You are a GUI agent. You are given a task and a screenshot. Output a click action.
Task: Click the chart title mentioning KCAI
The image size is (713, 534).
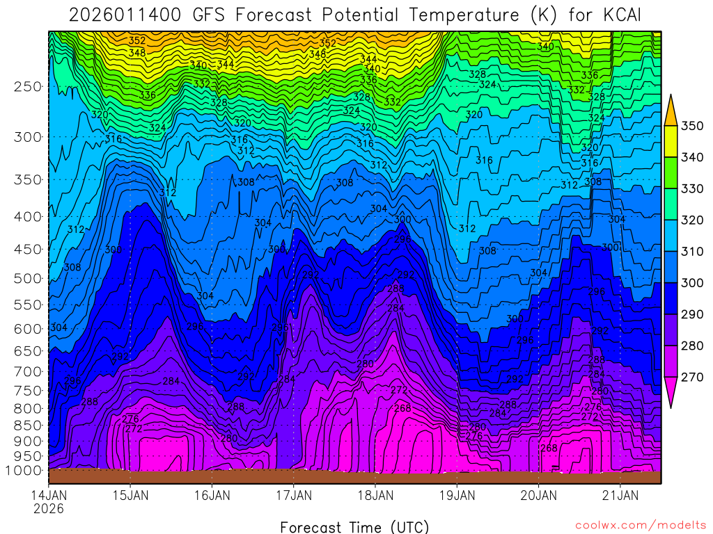click(354, 15)
